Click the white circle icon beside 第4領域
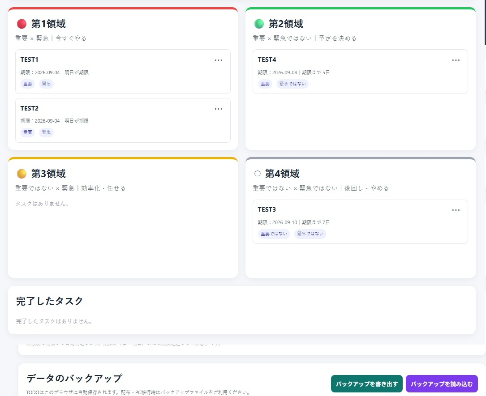This screenshot has height=396, width=486. coord(257,173)
